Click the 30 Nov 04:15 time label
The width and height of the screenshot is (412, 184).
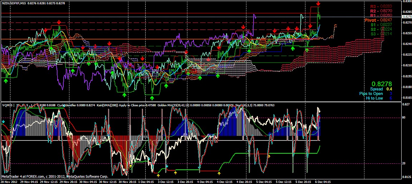[88, 182]
